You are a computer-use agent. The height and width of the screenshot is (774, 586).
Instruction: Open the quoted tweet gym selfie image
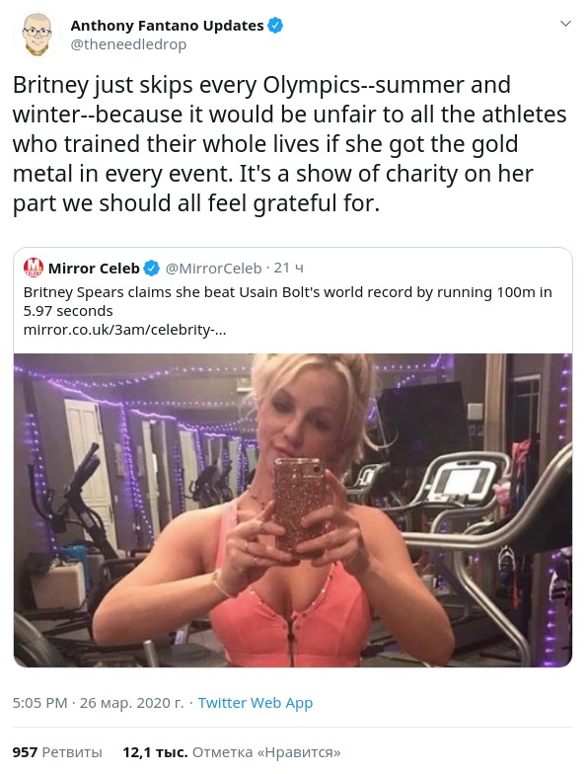(293, 509)
